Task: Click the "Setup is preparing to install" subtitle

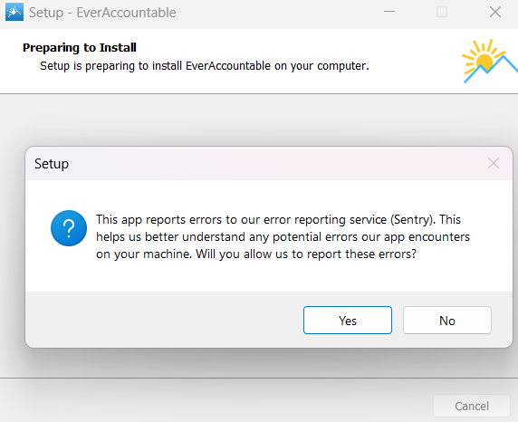Action: point(204,66)
